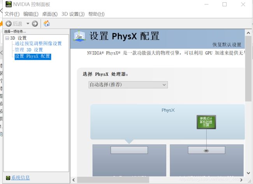This screenshot has height=184, width=253.
Task: Open the 系统信息 link
Action: 20,178
